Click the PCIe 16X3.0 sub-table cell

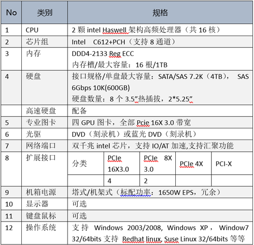[x=122, y=164]
